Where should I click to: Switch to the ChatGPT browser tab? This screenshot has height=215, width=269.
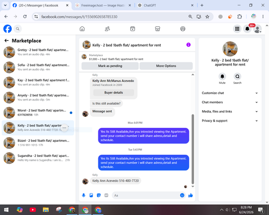click(165, 5)
